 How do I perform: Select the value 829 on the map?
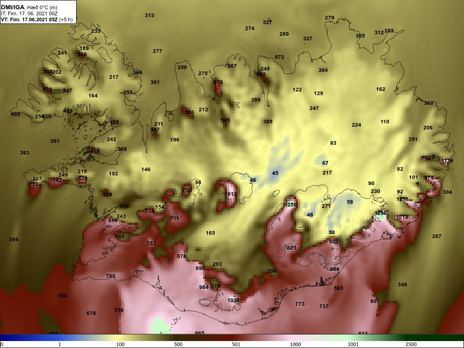point(83,178)
